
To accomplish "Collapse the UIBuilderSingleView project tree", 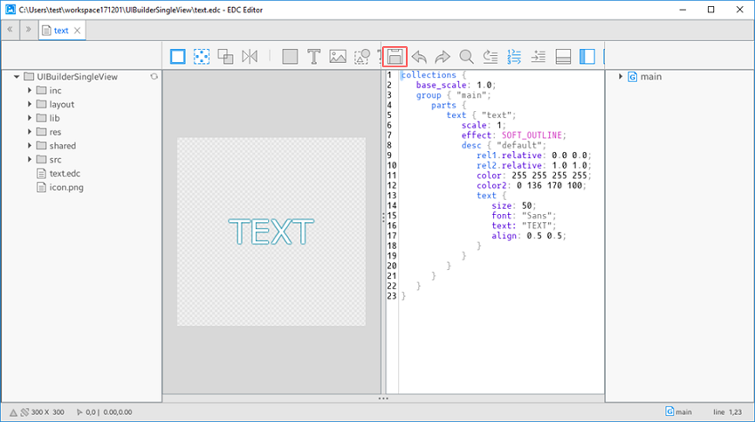I will point(17,77).
